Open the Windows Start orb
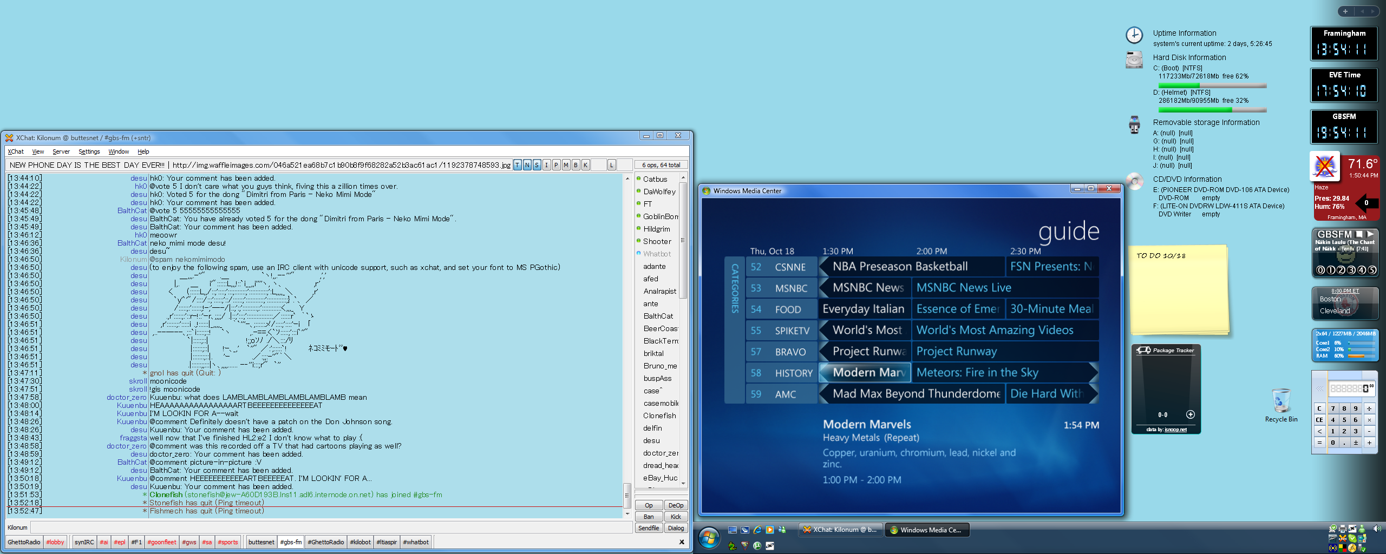 point(709,538)
